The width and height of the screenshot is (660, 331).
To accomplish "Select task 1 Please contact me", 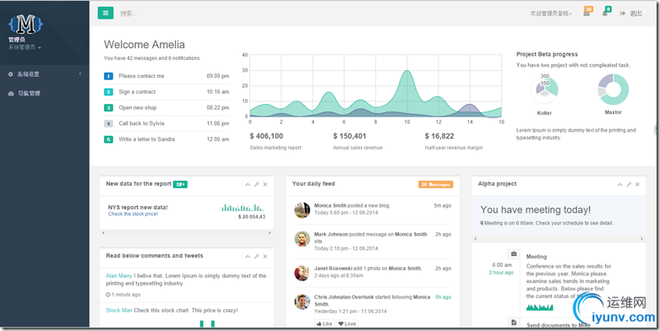I will pos(166,76).
